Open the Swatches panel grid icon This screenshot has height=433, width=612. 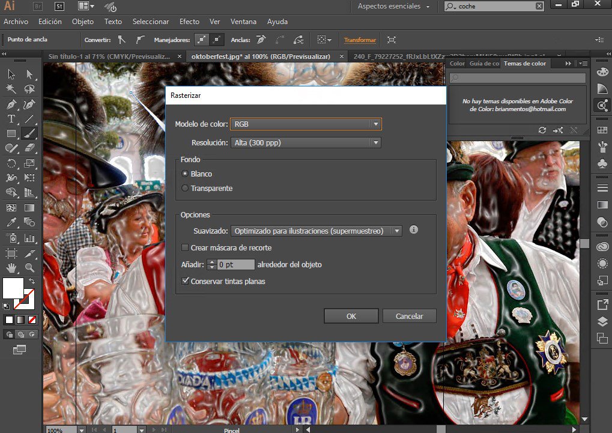[x=602, y=130]
